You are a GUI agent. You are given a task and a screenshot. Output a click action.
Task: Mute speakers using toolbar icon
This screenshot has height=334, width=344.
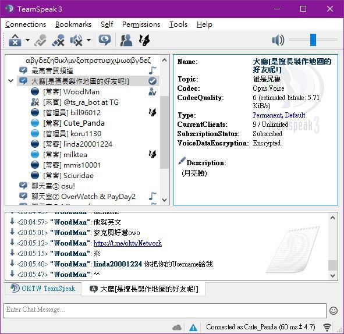pyautogui.click(x=76, y=40)
